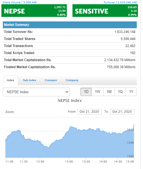This screenshot has width=143, height=169.
Task: Click 755,008.39 Millions floated capitalization
Action: click(121, 67)
